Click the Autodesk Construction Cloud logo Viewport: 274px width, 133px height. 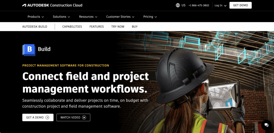(52, 5)
